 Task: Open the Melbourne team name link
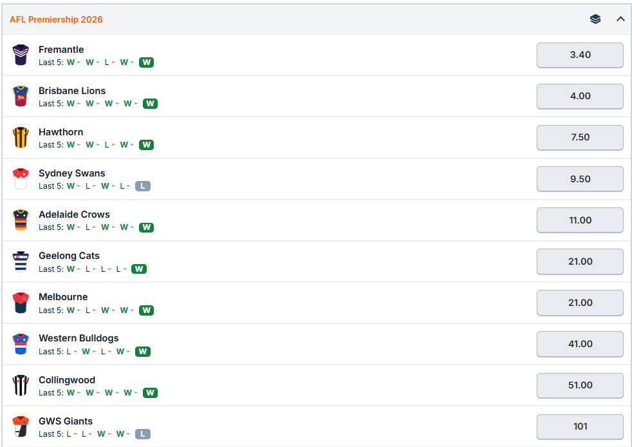coord(63,297)
